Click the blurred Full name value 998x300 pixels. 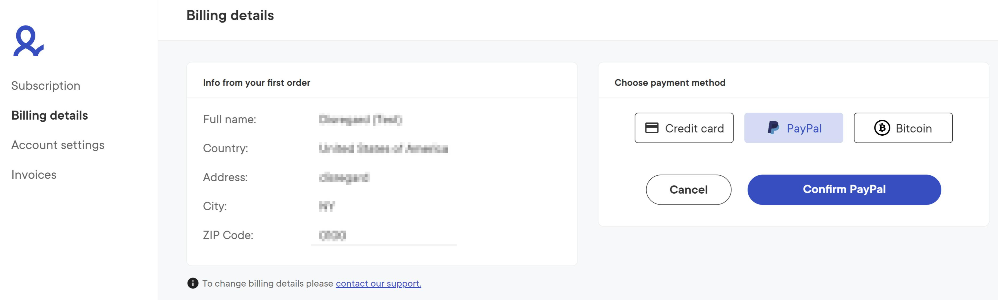point(360,120)
